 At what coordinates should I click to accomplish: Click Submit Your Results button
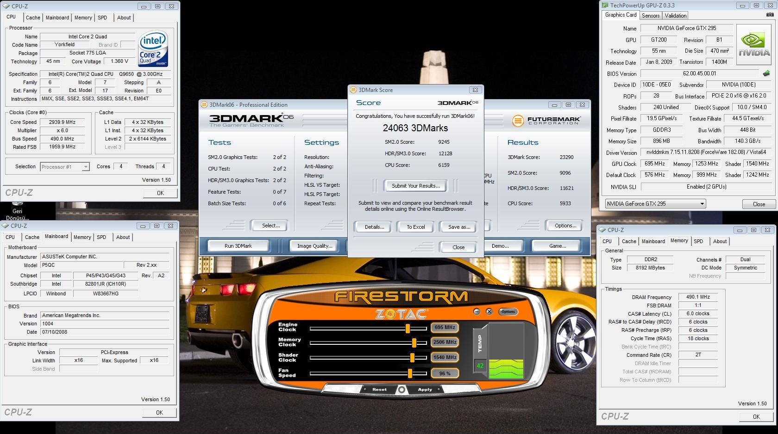(x=415, y=186)
